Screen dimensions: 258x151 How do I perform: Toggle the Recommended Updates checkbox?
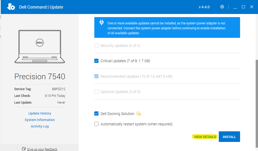pos(96,76)
